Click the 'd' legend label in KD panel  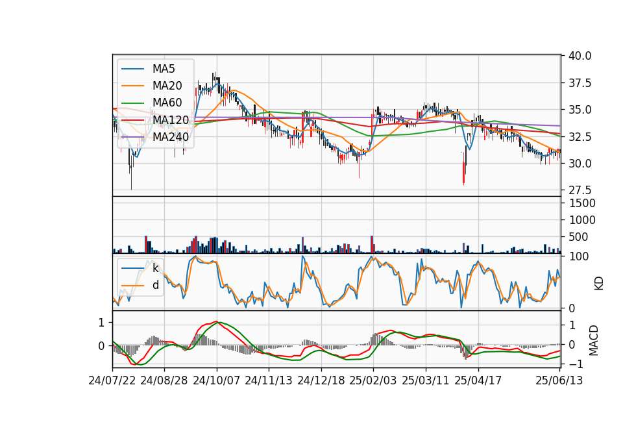[x=156, y=285]
